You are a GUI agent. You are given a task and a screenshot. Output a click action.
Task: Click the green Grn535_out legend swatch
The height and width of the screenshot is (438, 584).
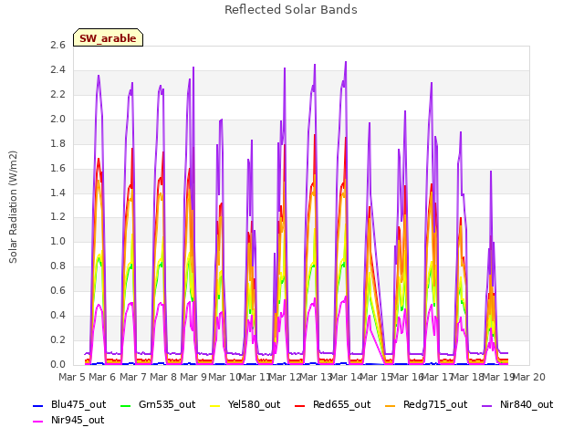(126, 406)
